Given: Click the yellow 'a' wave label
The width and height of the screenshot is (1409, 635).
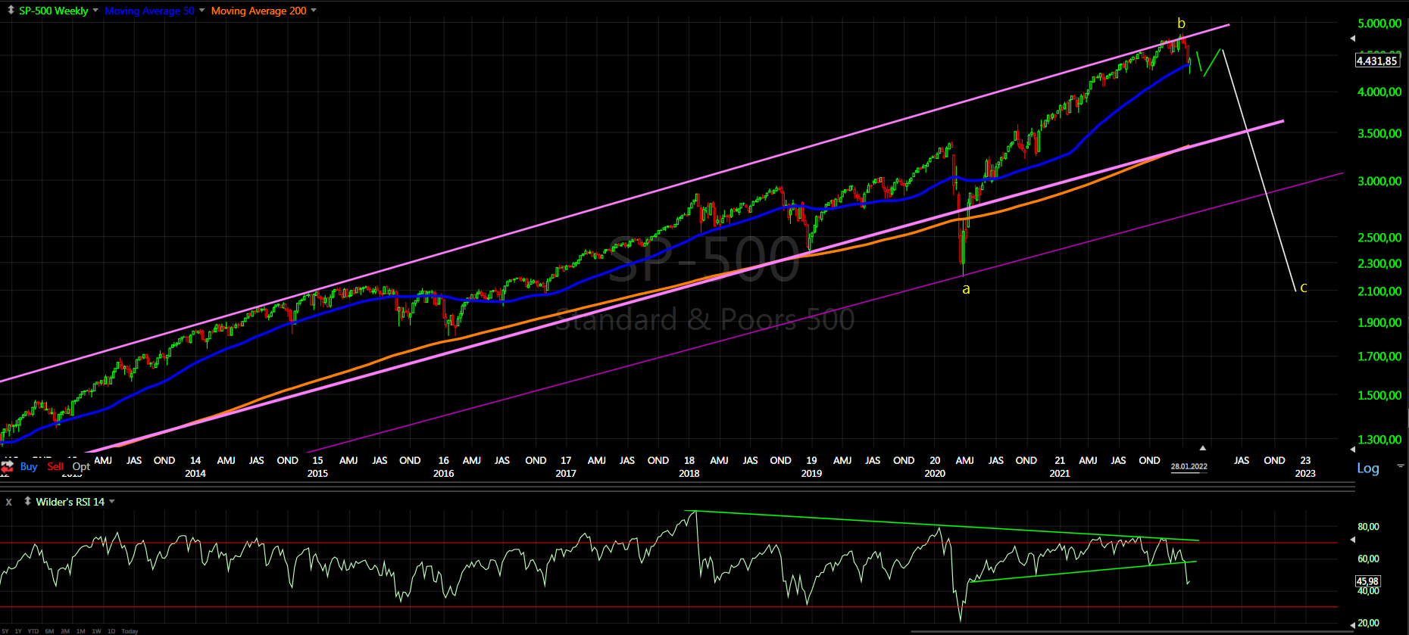Looking at the screenshot, I should point(966,289).
